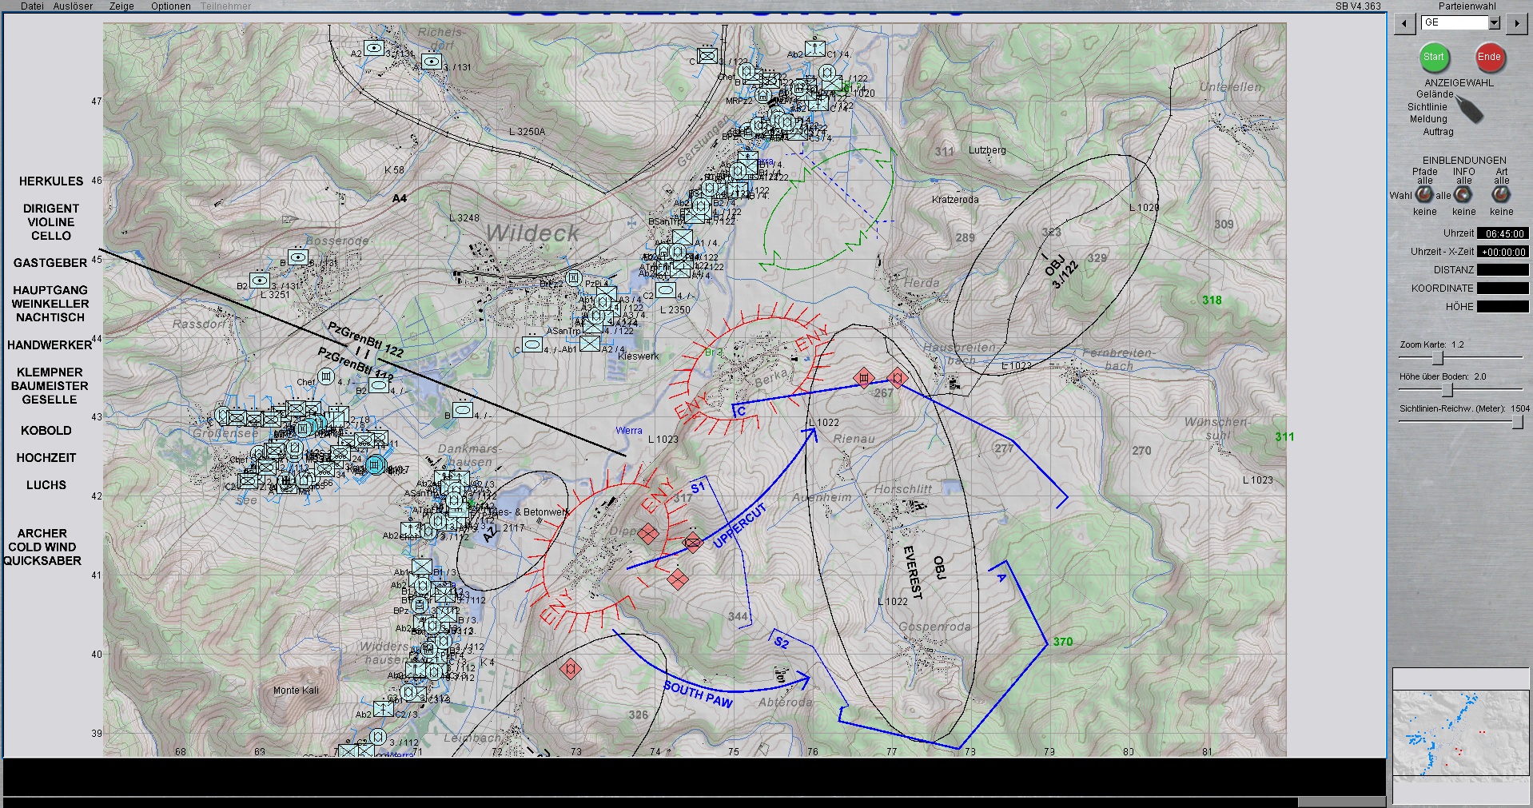The image size is (1533, 808).
Task: Click the Zoom Karte slider handle
Action: (x=1437, y=357)
